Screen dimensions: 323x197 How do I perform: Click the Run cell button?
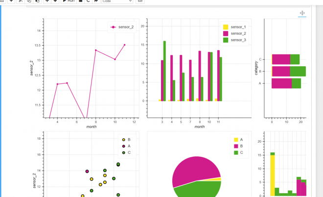tap(69, 1)
